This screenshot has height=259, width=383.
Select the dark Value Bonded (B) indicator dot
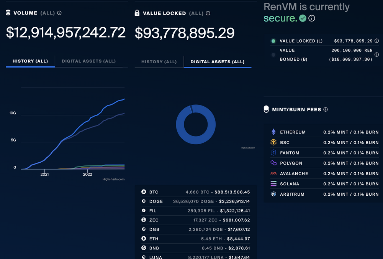point(273,55)
